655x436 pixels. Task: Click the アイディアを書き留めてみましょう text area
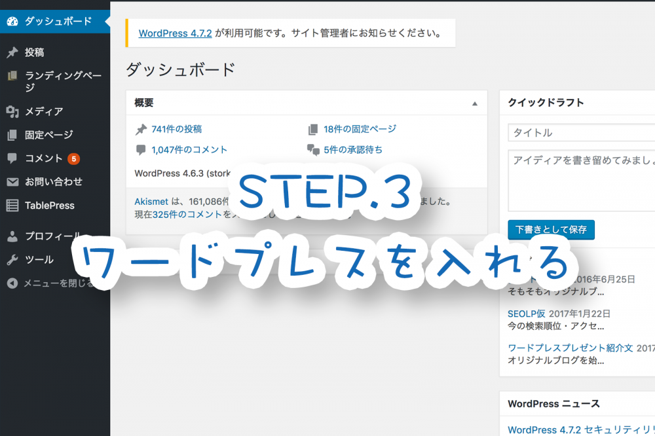[582, 181]
